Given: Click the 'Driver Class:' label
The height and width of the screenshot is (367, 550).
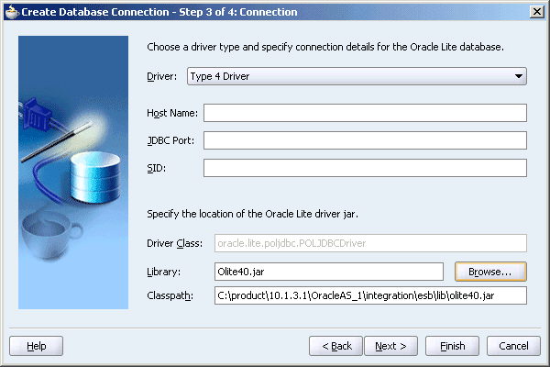Looking at the screenshot, I should 175,243.
